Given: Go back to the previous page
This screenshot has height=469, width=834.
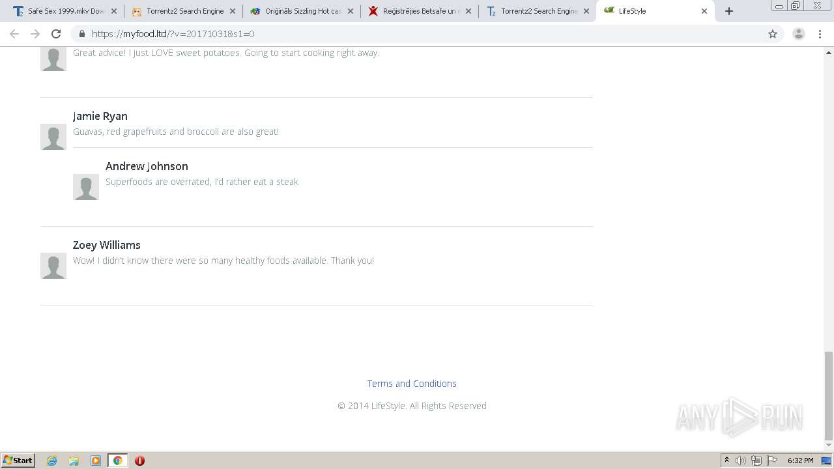Looking at the screenshot, I should (x=14, y=34).
